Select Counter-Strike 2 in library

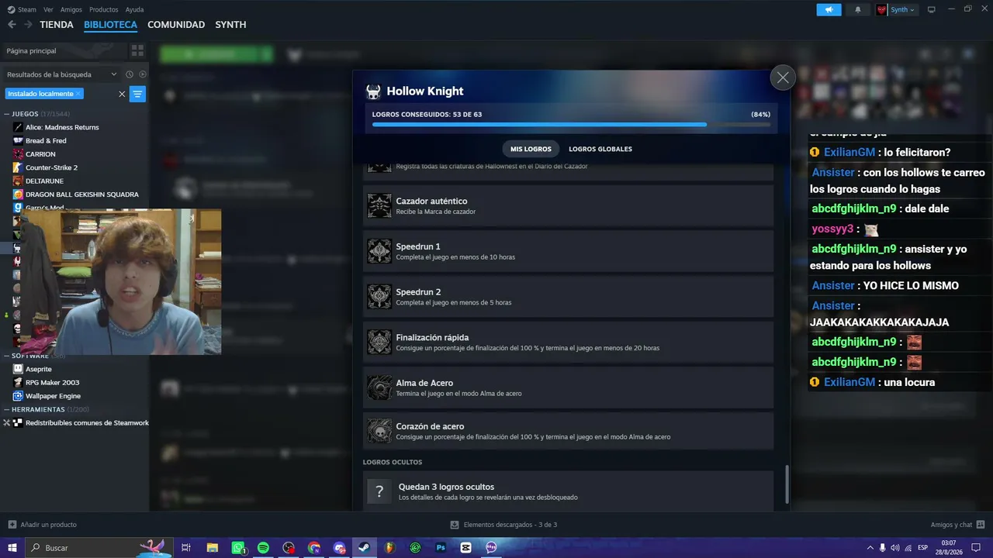point(51,167)
